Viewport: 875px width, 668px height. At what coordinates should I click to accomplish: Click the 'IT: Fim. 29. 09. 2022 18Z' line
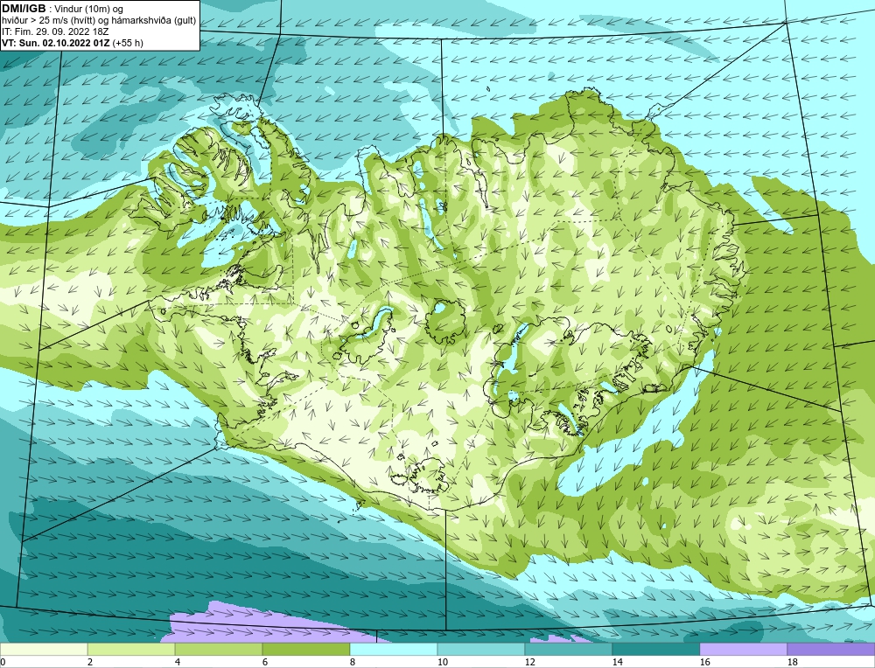coord(55,31)
